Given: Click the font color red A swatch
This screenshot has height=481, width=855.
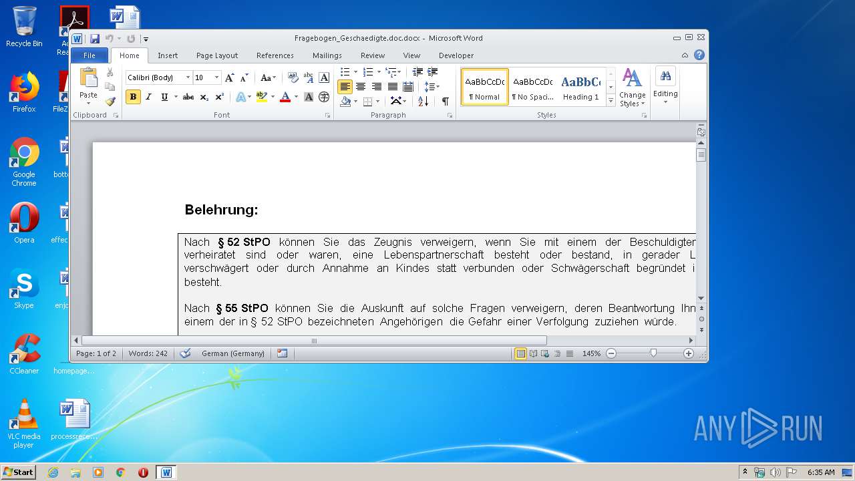Looking at the screenshot, I should click(285, 97).
